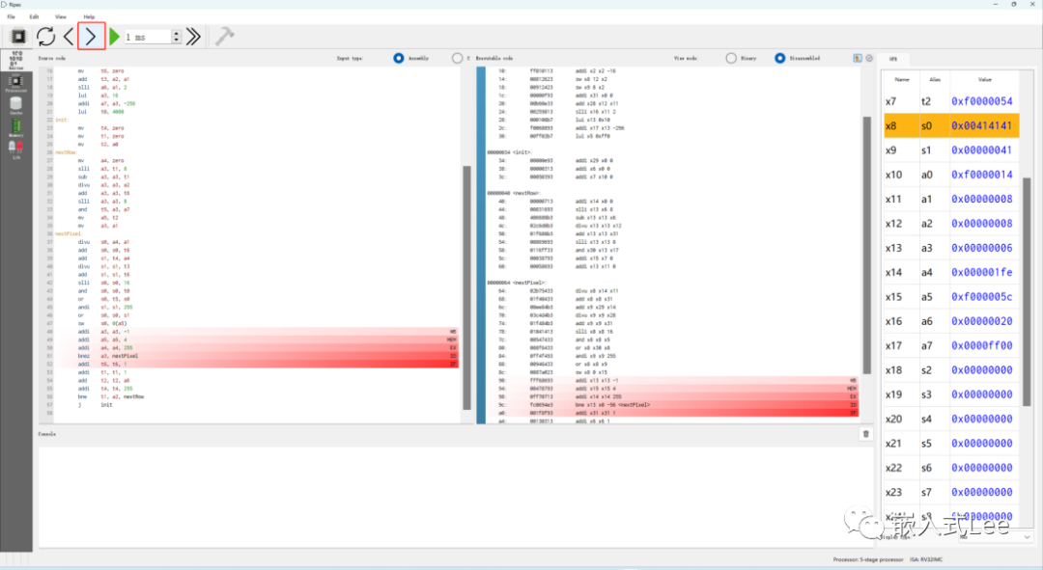Click the nextPixel label in source code
This screenshot has height=570, width=1043.
(68, 233)
